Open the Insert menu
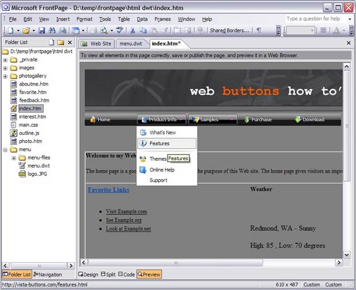This screenshot has height=290, width=356. click(x=63, y=20)
